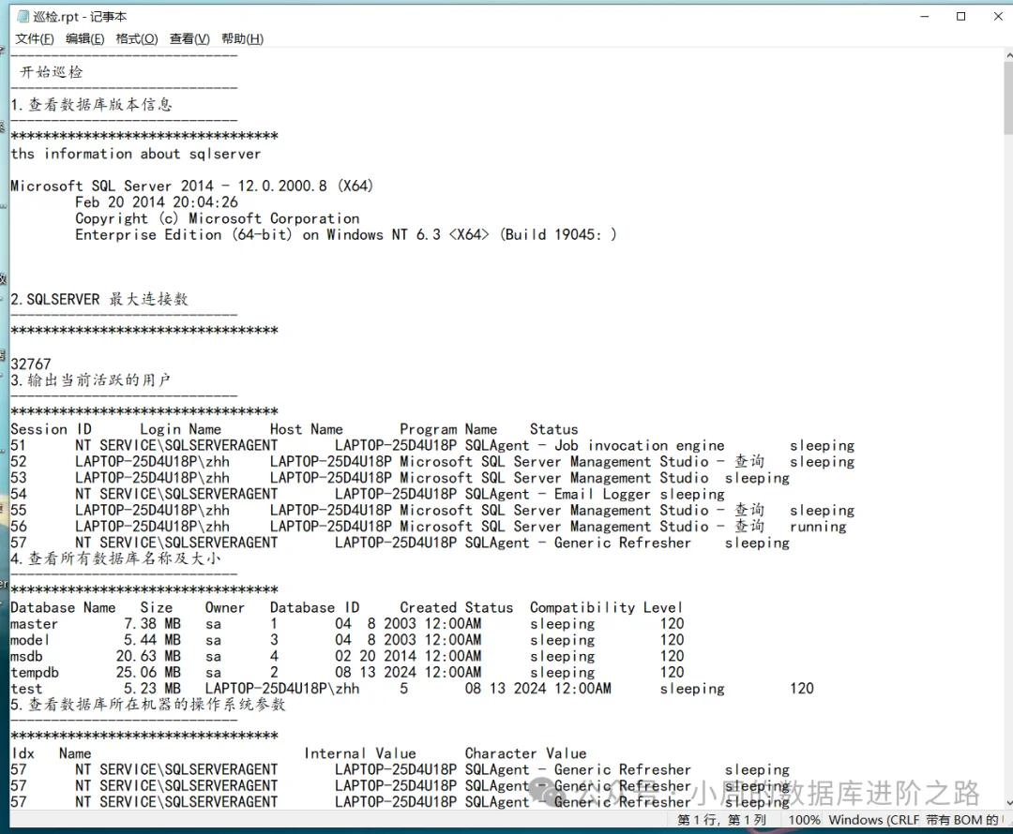Image resolution: width=1013 pixels, height=834 pixels.
Task: Click the 'Character Value' column header
Action: pos(526,753)
